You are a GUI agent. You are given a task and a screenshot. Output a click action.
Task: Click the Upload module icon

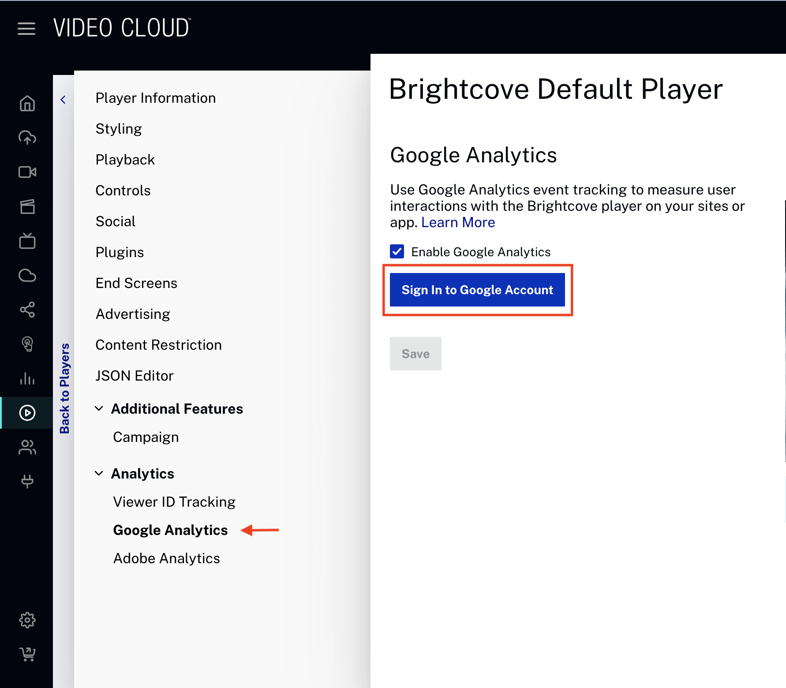[27, 138]
